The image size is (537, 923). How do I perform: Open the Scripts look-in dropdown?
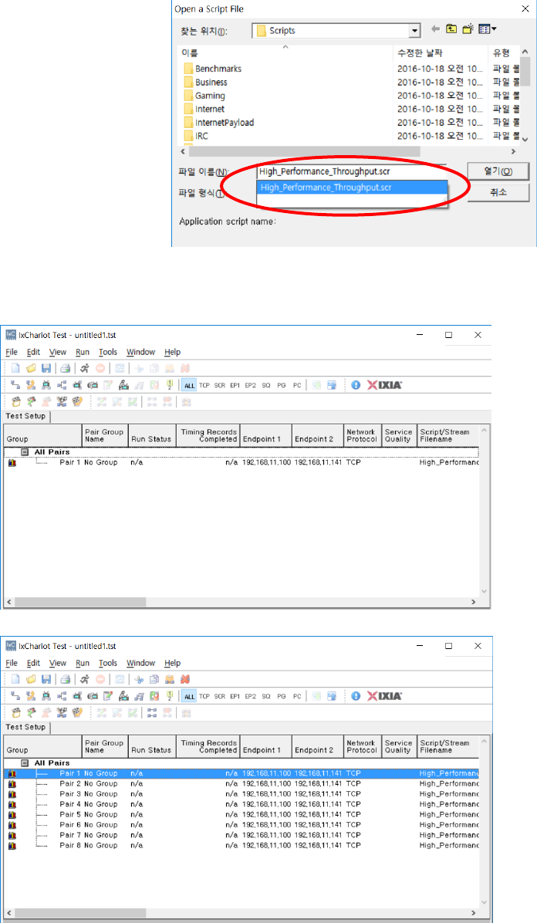(x=414, y=31)
